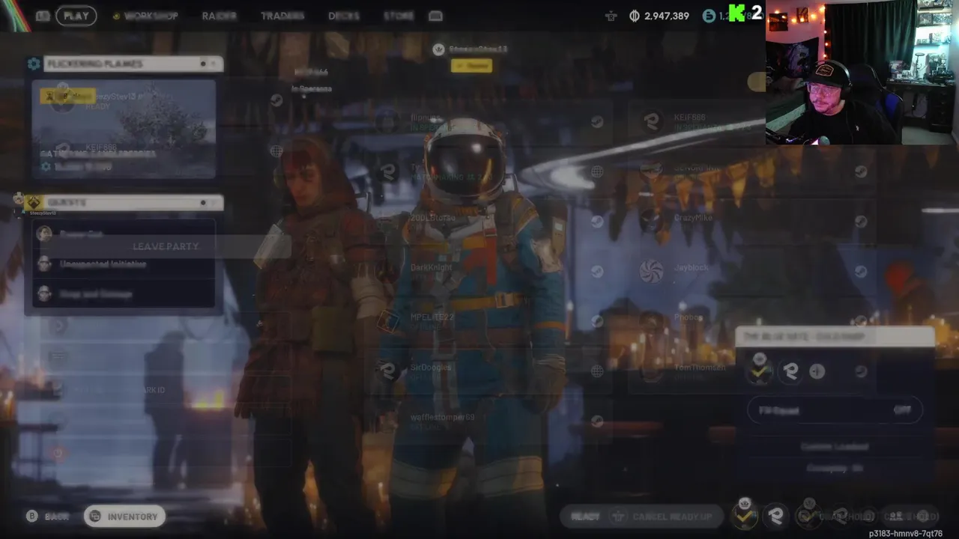
Task: Click the coin currency icon beside 2,947,389
Action: [x=634, y=16]
